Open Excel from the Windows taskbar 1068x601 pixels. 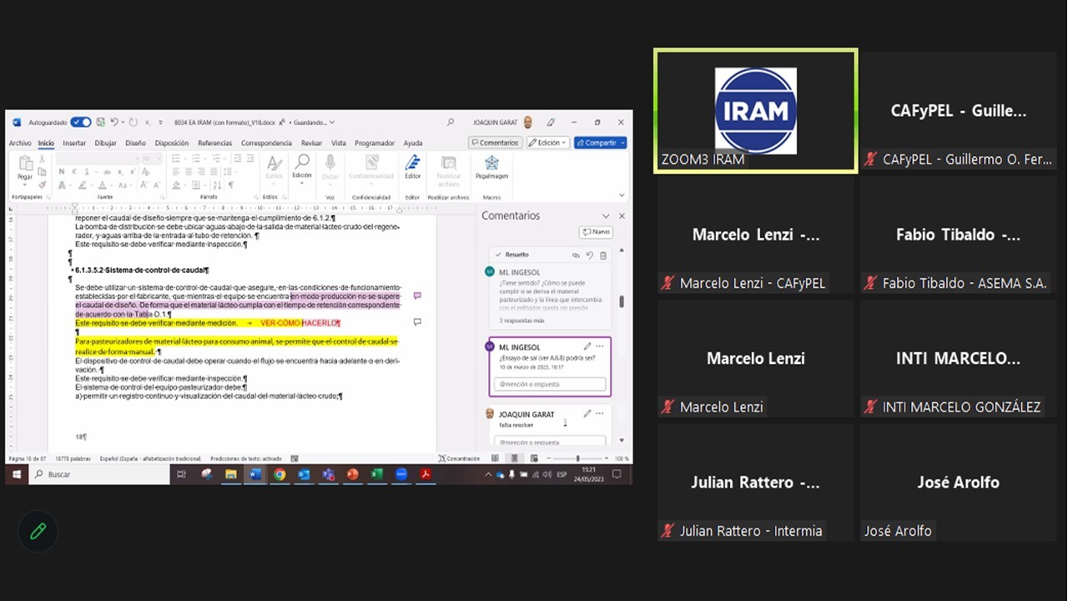click(x=376, y=474)
